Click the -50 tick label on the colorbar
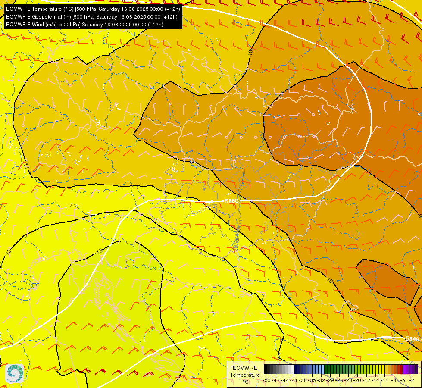 pyautogui.click(x=267, y=380)
